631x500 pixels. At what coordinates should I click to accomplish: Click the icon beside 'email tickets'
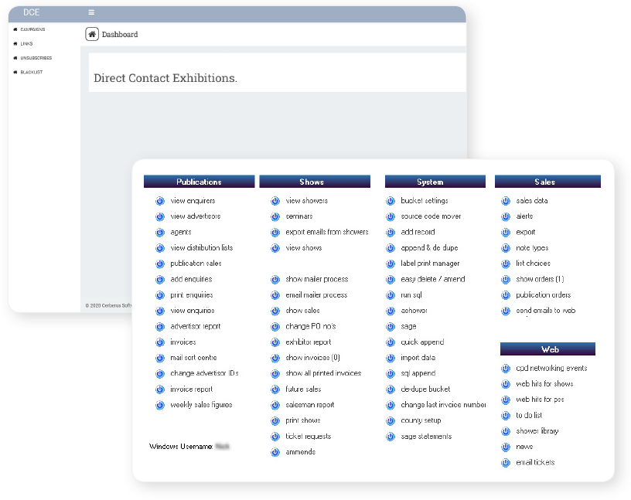(x=507, y=462)
